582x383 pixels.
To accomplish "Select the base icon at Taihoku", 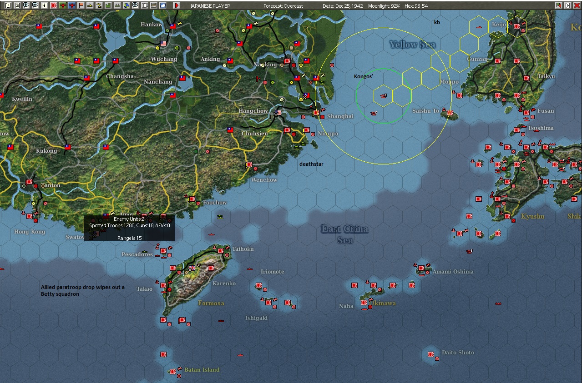I will coord(220,250).
